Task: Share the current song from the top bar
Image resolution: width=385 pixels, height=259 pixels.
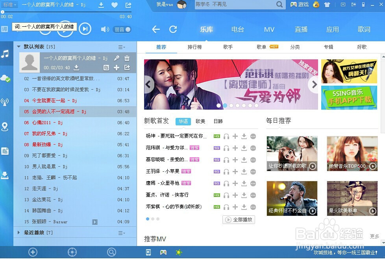Action: pos(128,5)
